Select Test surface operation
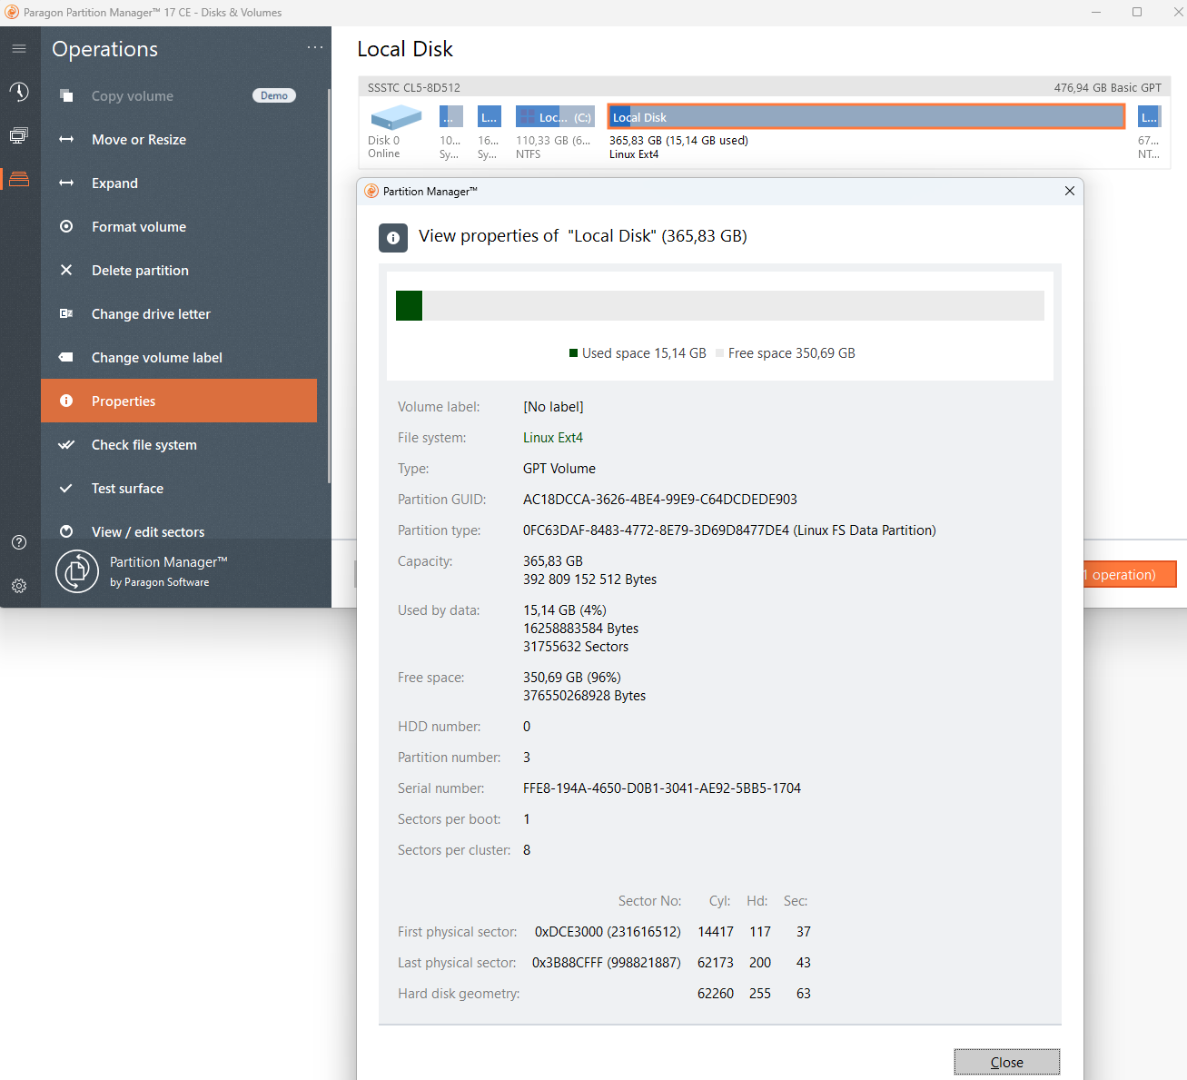The width and height of the screenshot is (1187, 1080). point(179,488)
